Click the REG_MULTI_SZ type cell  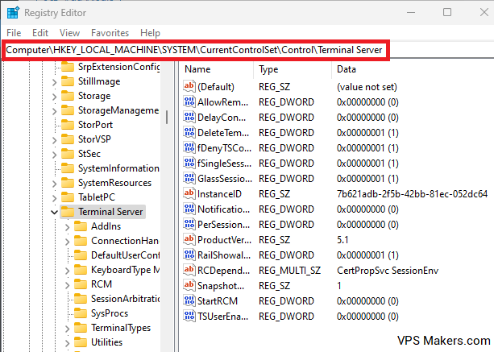(x=289, y=270)
